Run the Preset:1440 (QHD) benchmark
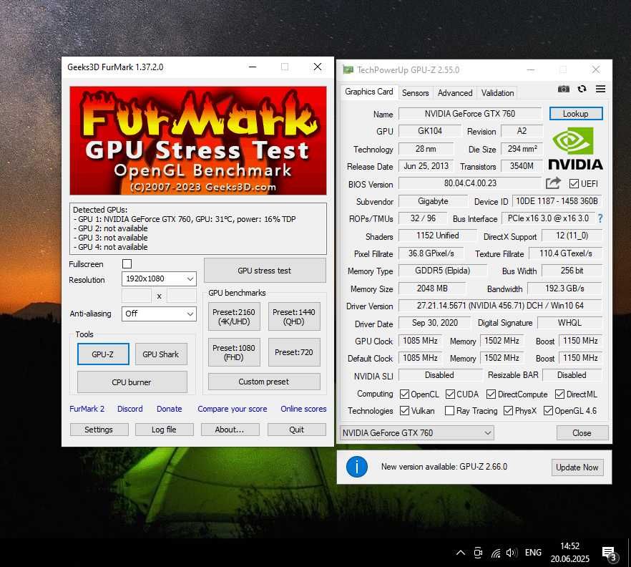 294,317
